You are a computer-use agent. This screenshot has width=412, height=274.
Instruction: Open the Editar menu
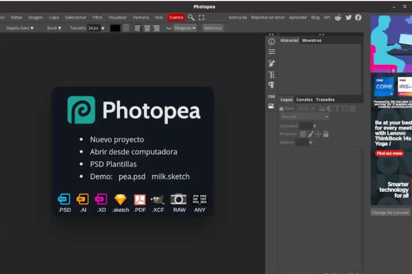coord(16,17)
